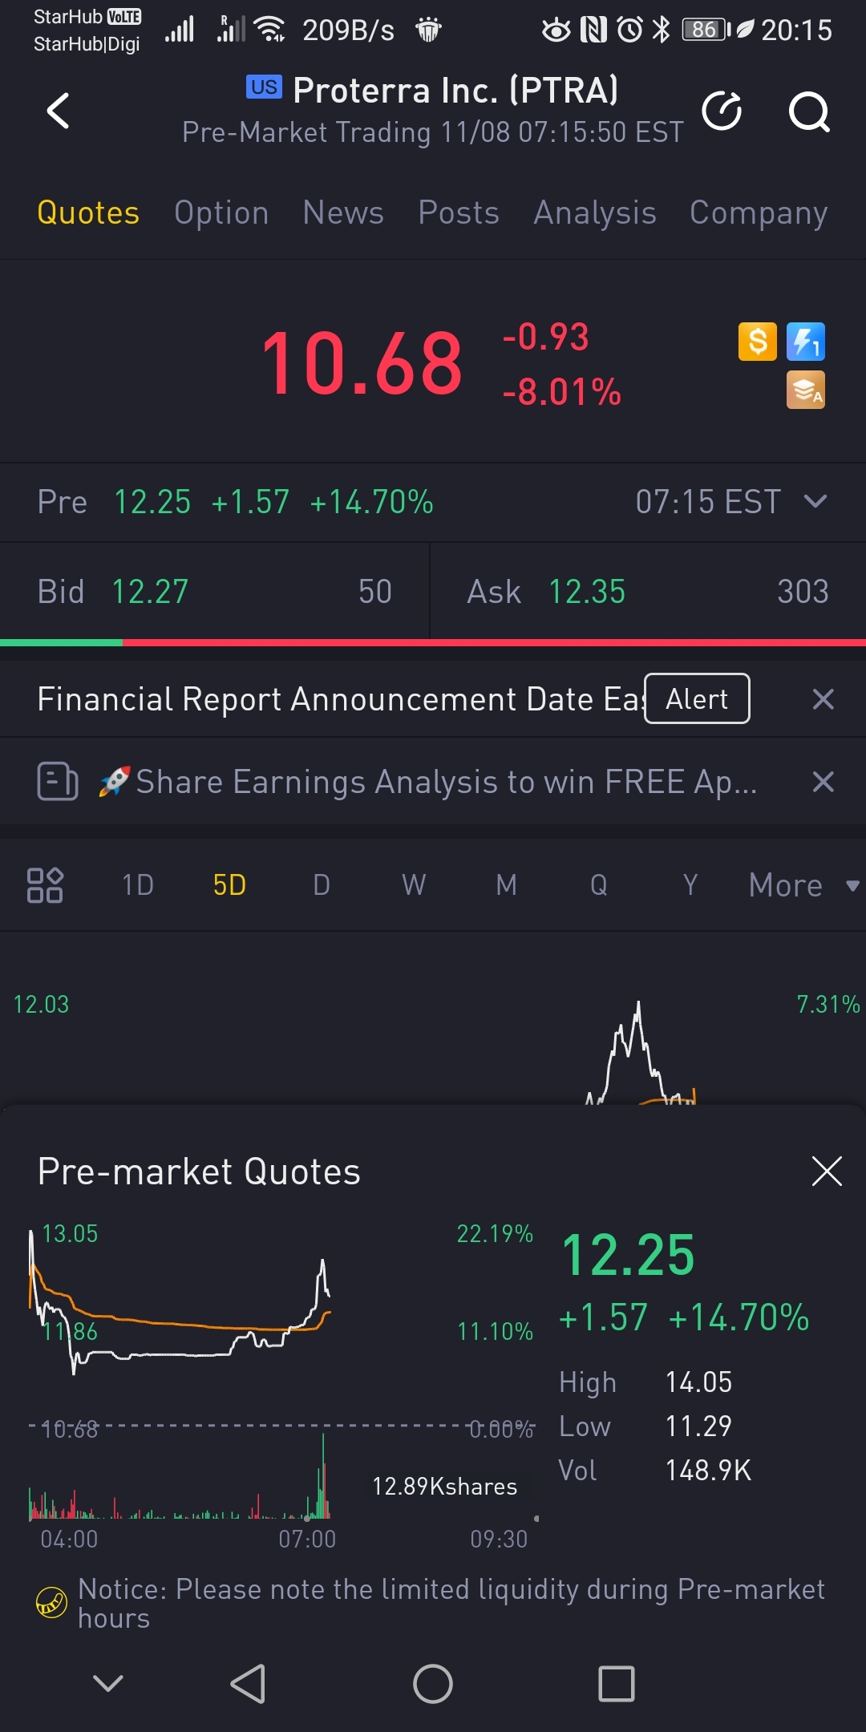This screenshot has width=866, height=1732.
Task: Open stock search magnifier icon
Action: pos(808,111)
